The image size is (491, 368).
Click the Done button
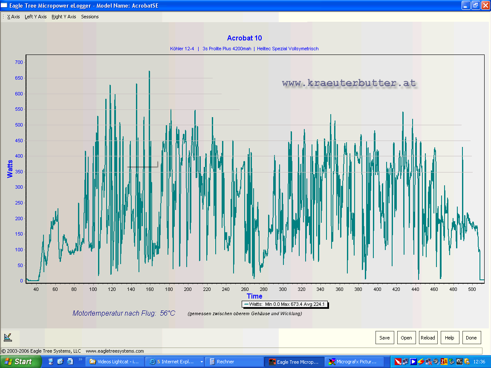click(x=471, y=338)
